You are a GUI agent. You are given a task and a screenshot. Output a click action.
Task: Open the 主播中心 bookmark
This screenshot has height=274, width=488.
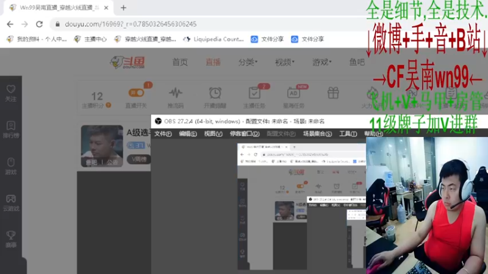click(x=90, y=39)
